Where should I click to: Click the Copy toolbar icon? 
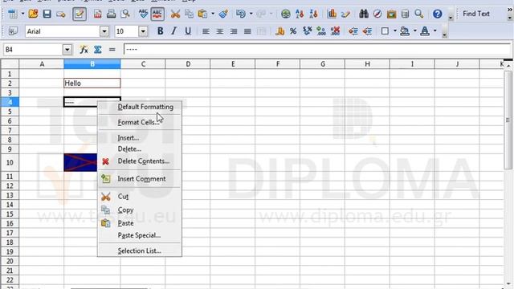[190, 14]
